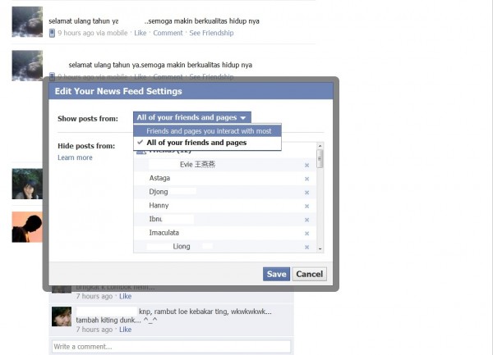Remove Hanny from the hidden posts list
Screen dimensions: 493x355
click(306, 207)
